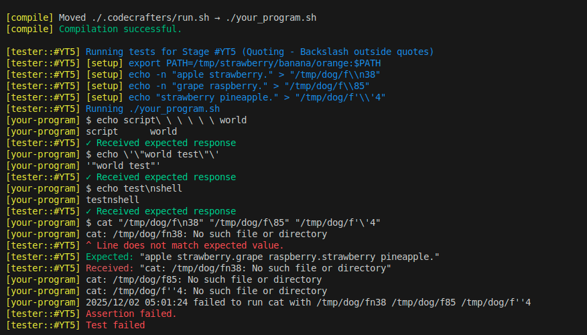Click the green "Expected:" label
This screenshot has height=335, width=587.
click(x=109, y=257)
